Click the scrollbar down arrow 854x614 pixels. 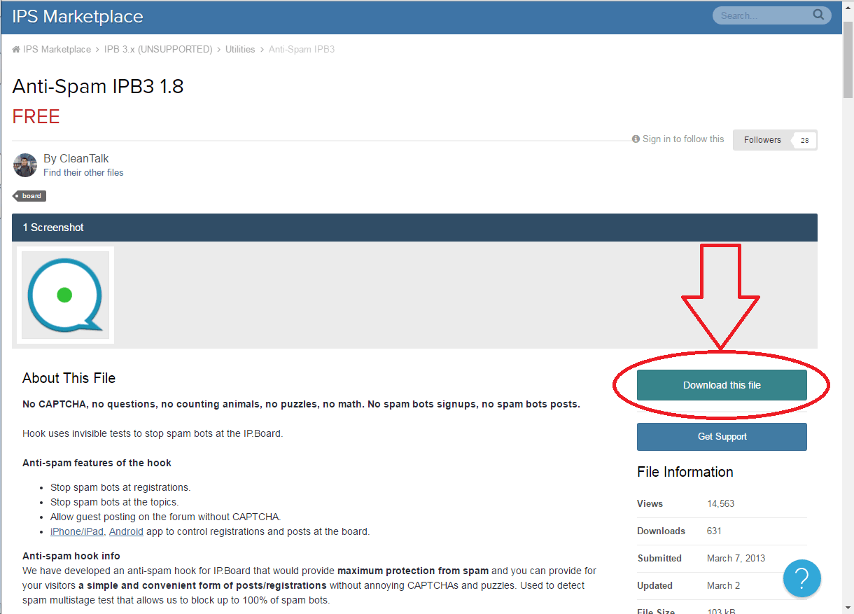point(848,607)
